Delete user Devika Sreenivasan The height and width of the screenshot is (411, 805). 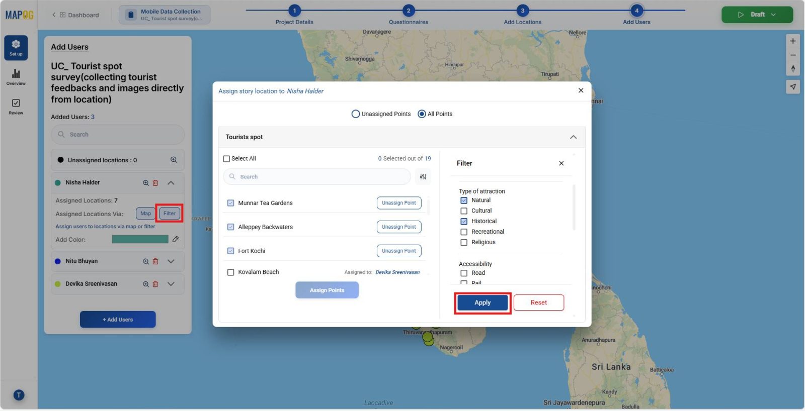[155, 284]
